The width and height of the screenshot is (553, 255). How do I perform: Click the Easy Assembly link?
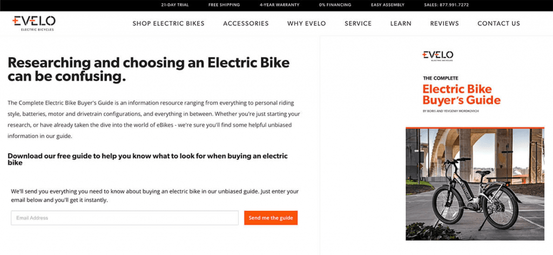[388, 5]
